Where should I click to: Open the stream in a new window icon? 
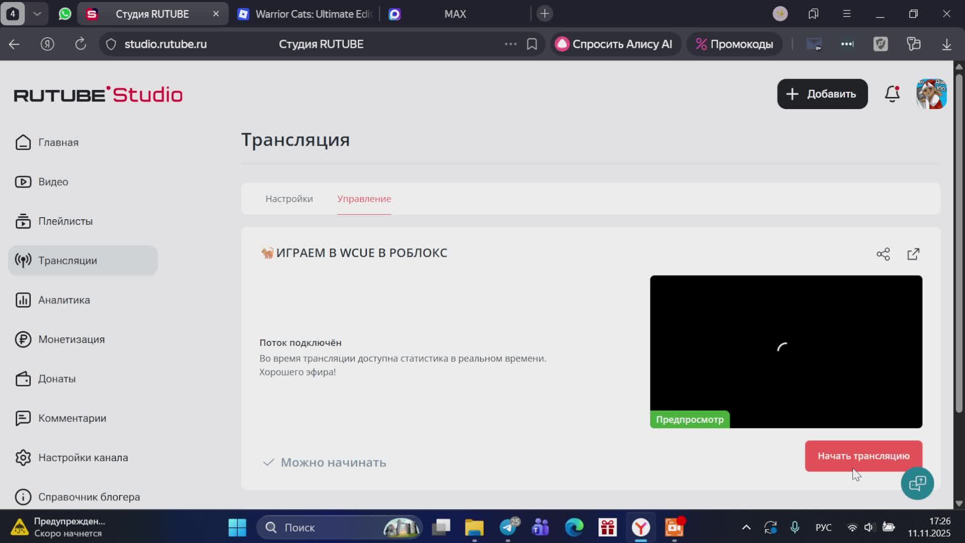(913, 254)
